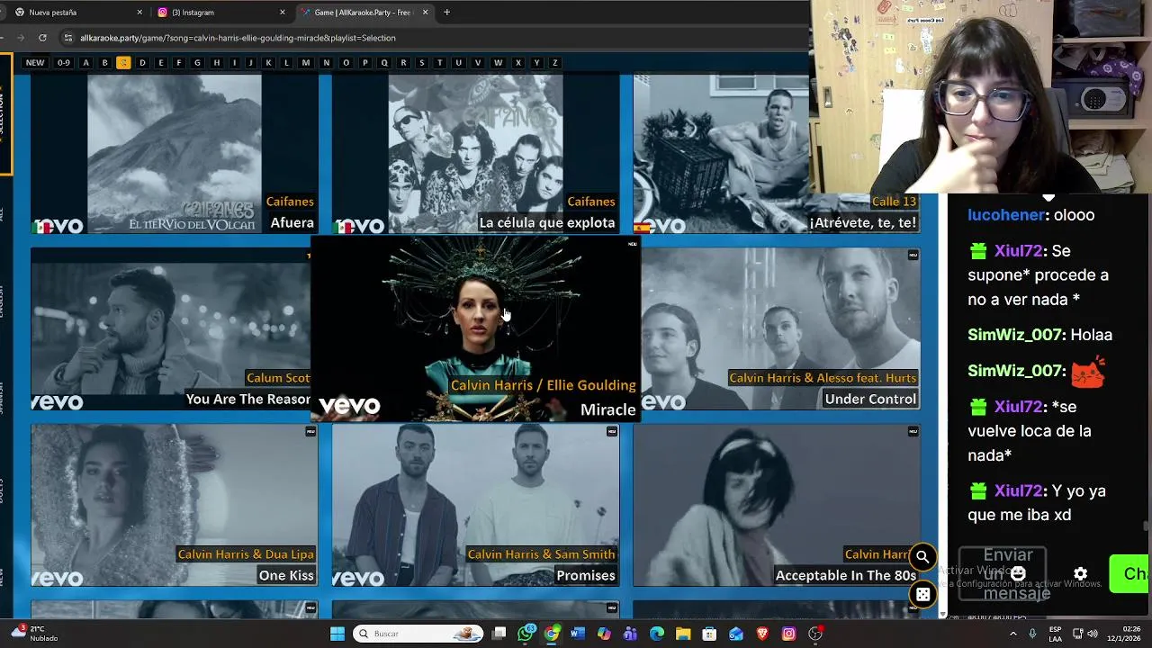Open File Explorer from taskbar
Viewport: 1152px width, 648px height.
pyautogui.click(x=683, y=634)
